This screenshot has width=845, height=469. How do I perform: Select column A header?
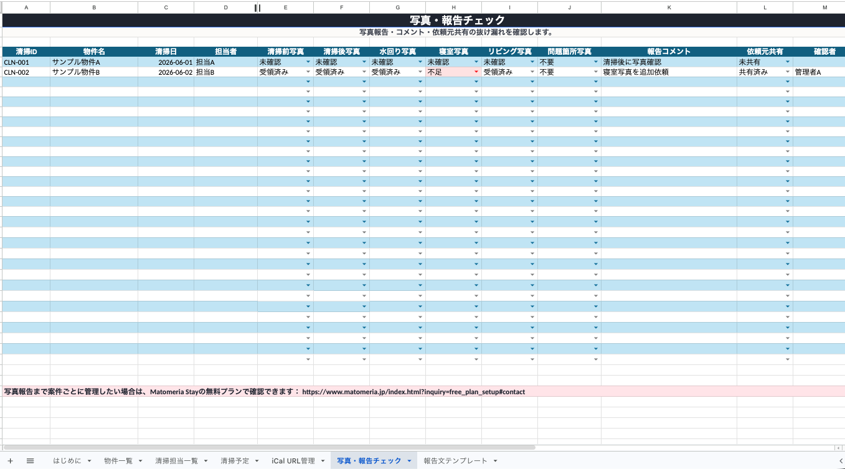point(26,7)
